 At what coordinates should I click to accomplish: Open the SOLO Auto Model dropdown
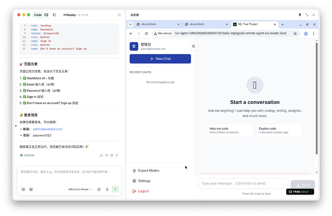point(80,190)
